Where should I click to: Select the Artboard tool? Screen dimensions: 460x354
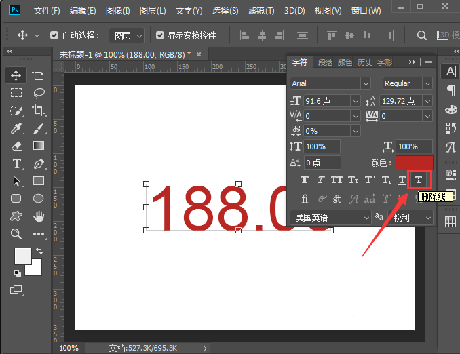38,75
